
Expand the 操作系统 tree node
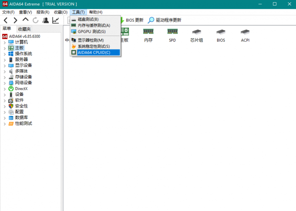[5, 54]
